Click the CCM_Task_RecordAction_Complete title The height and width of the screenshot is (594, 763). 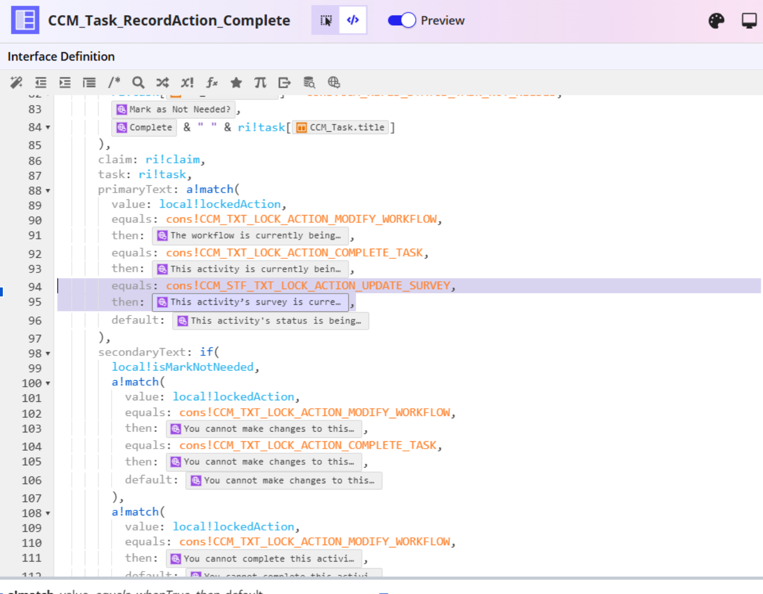pos(169,20)
